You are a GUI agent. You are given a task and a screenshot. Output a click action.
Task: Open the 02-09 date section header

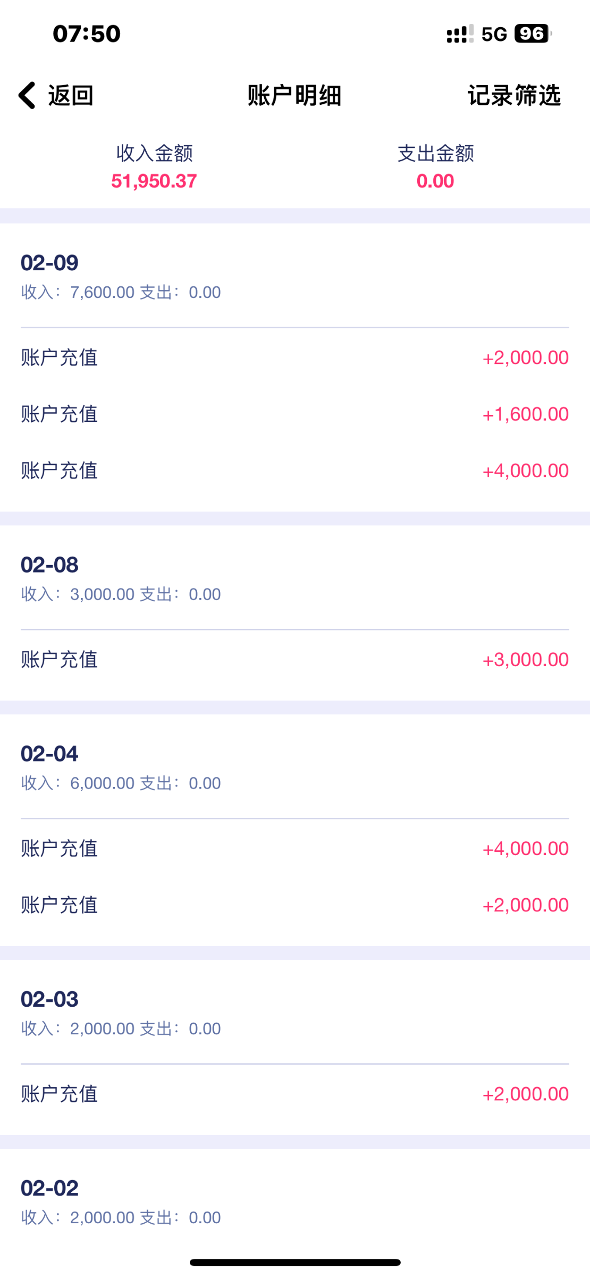(x=49, y=263)
